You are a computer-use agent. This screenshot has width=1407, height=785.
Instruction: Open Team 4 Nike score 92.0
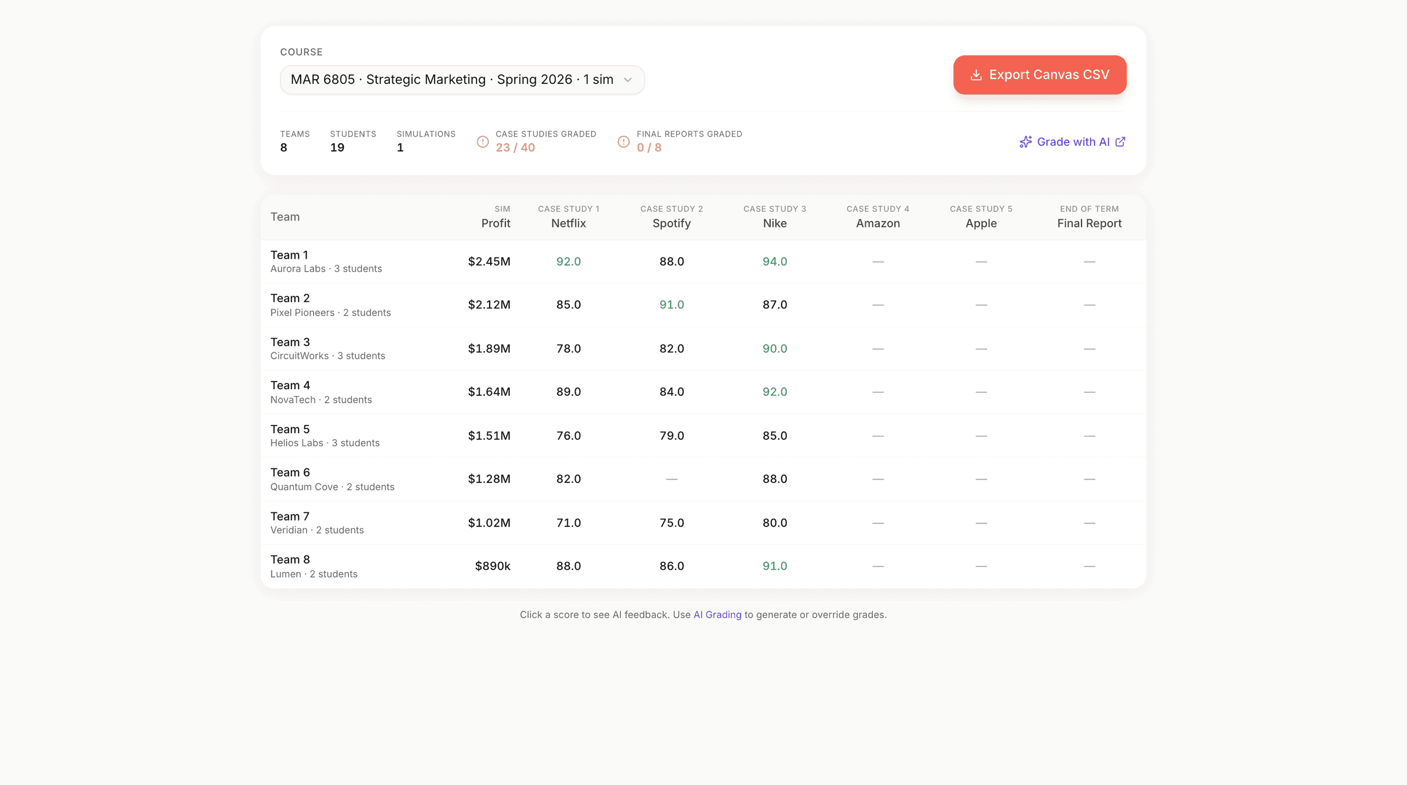[x=774, y=392]
